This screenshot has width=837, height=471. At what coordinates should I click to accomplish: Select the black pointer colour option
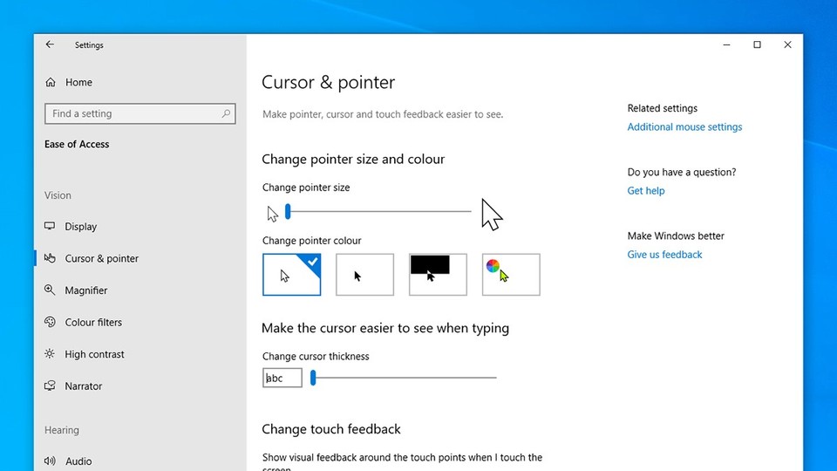coord(364,275)
